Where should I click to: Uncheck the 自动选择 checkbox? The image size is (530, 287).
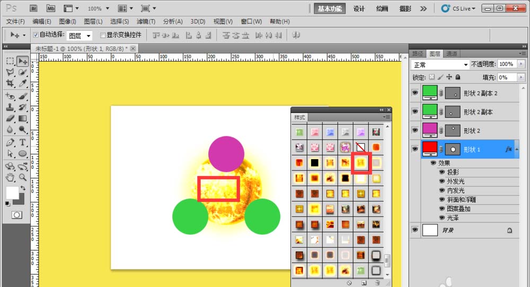[x=36, y=35]
